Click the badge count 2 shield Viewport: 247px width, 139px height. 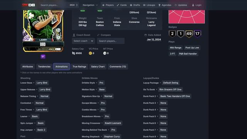[173, 34]
